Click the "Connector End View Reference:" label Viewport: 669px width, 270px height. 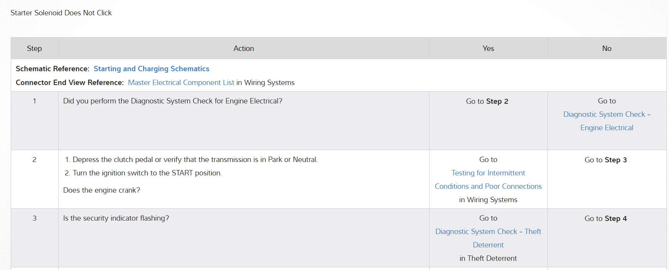70,83
